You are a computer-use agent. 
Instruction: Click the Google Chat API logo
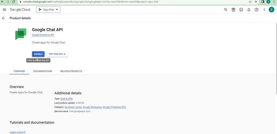click(21, 34)
